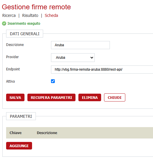This screenshot has height=162, width=153.
Task: Click into the Endpoint URL field
Action: coord(102,70)
